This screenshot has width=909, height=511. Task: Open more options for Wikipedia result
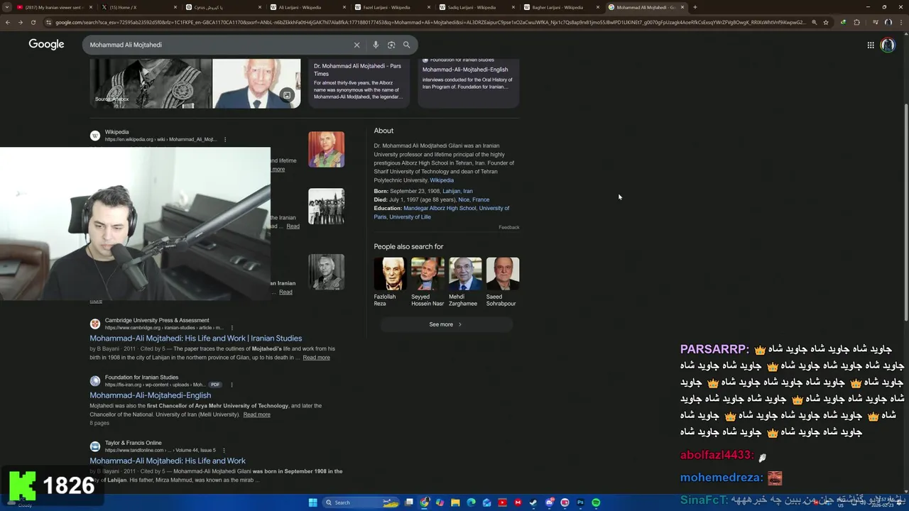point(225,139)
